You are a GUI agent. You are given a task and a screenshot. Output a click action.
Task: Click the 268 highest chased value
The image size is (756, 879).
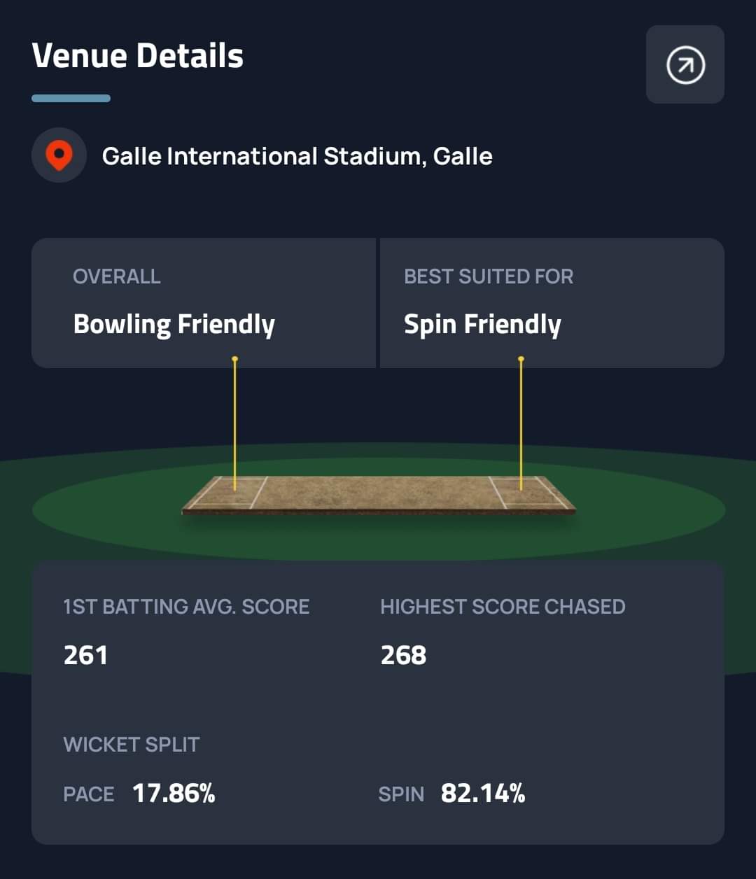[403, 656]
